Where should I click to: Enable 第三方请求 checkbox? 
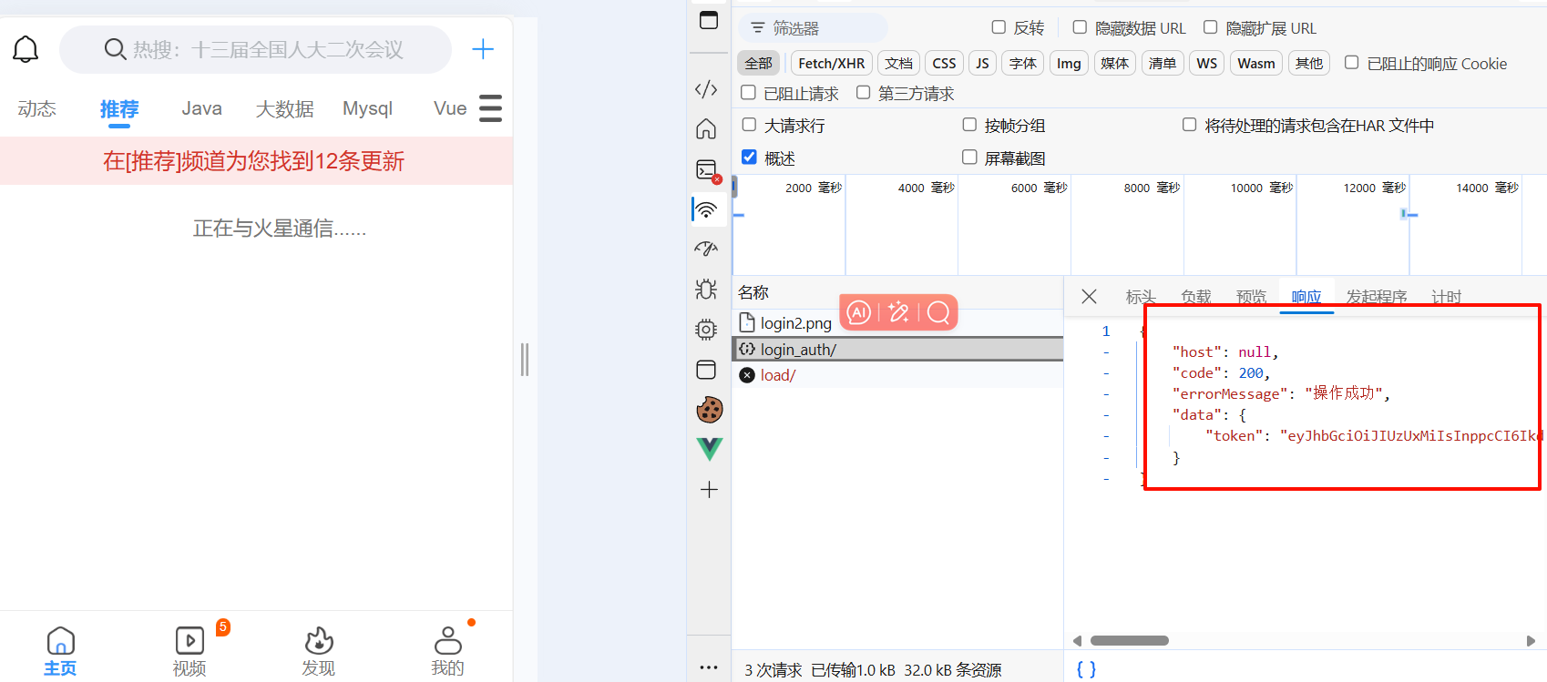click(x=864, y=93)
